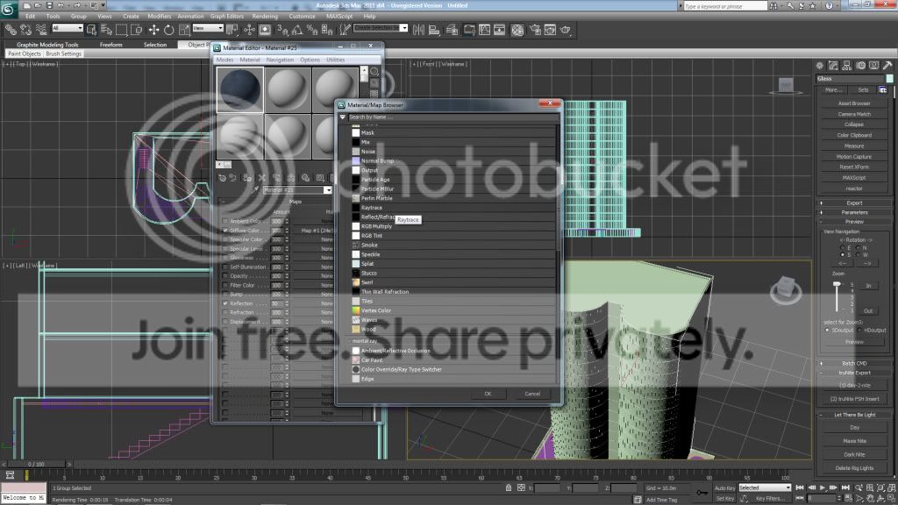Open the Graph Editors menu
This screenshot has width=898, height=505.
[x=227, y=17]
